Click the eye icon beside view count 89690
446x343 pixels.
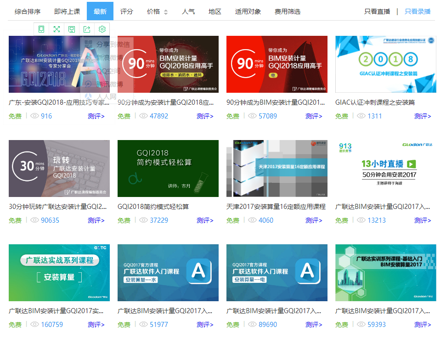pos(252,324)
